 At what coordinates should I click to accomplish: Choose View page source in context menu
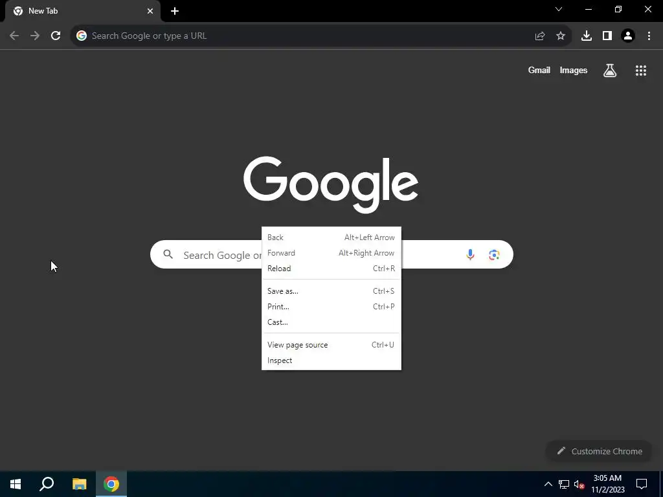331,345
